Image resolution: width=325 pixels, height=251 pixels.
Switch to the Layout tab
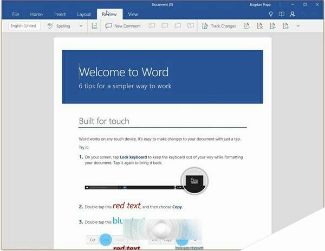84,14
